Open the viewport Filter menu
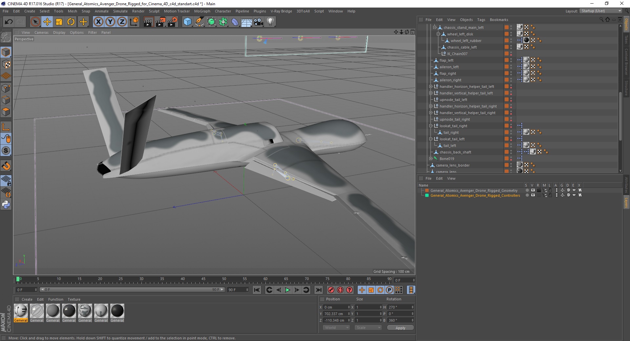Image resolution: width=630 pixels, height=341 pixels. pyautogui.click(x=93, y=32)
